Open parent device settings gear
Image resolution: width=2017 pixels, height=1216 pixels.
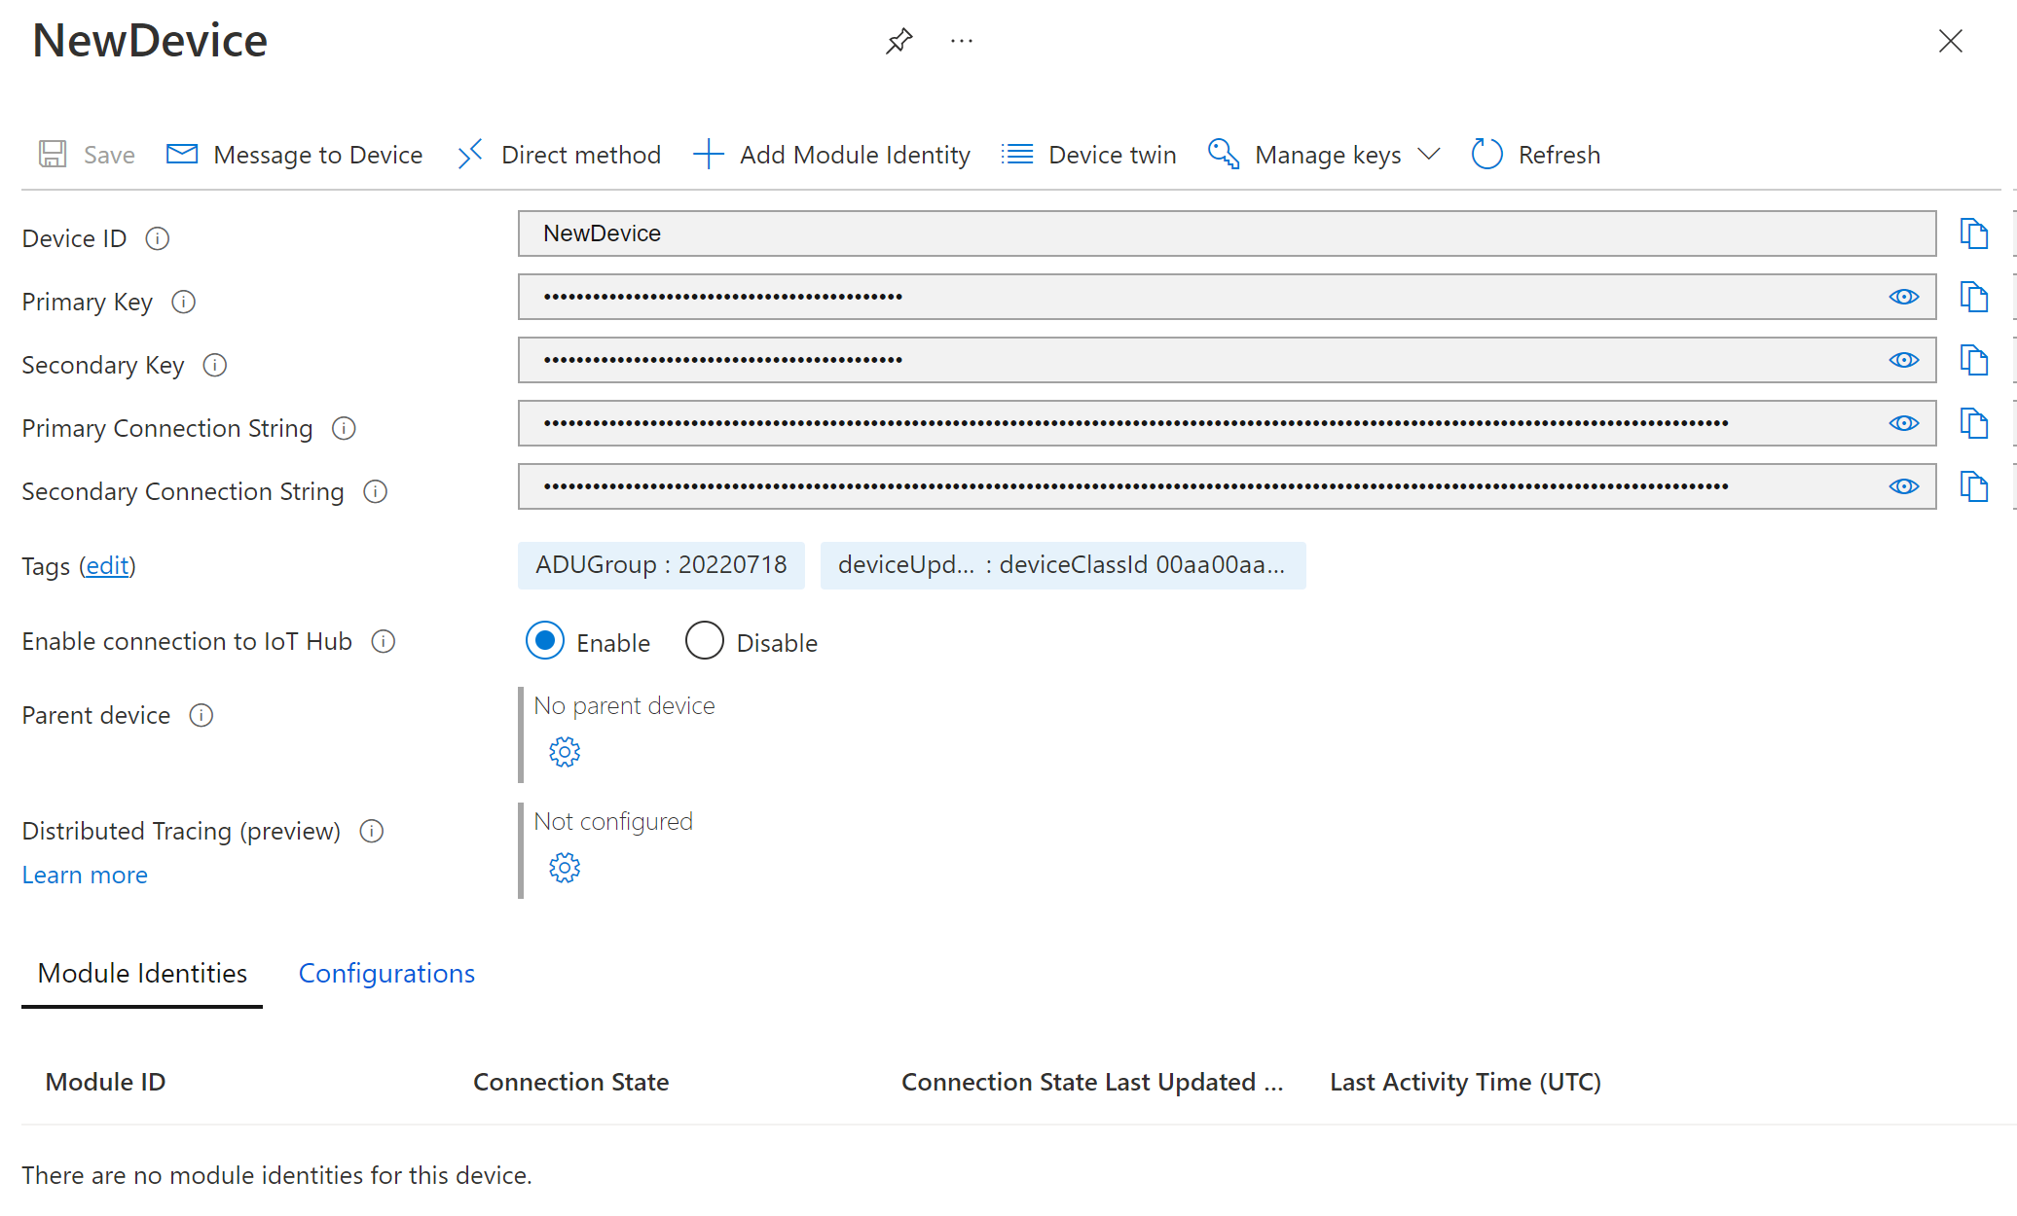tap(565, 752)
